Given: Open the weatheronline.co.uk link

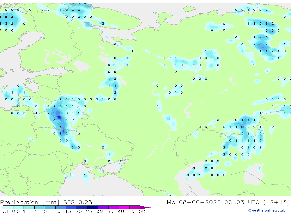Looking at the screenshot, I should pos(267,210).
